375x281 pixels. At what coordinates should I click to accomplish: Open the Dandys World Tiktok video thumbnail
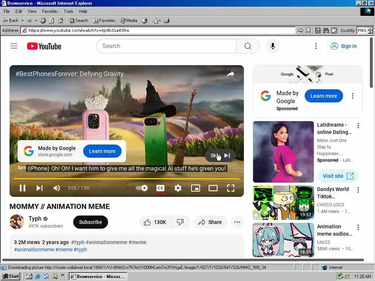(283, 203)
